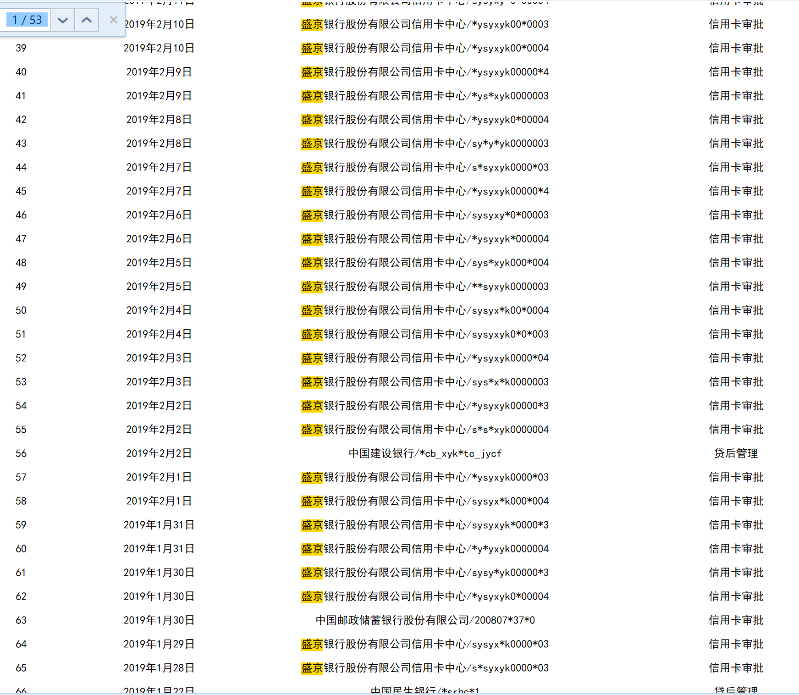Click the organization entry in row 53

[425, 382]
